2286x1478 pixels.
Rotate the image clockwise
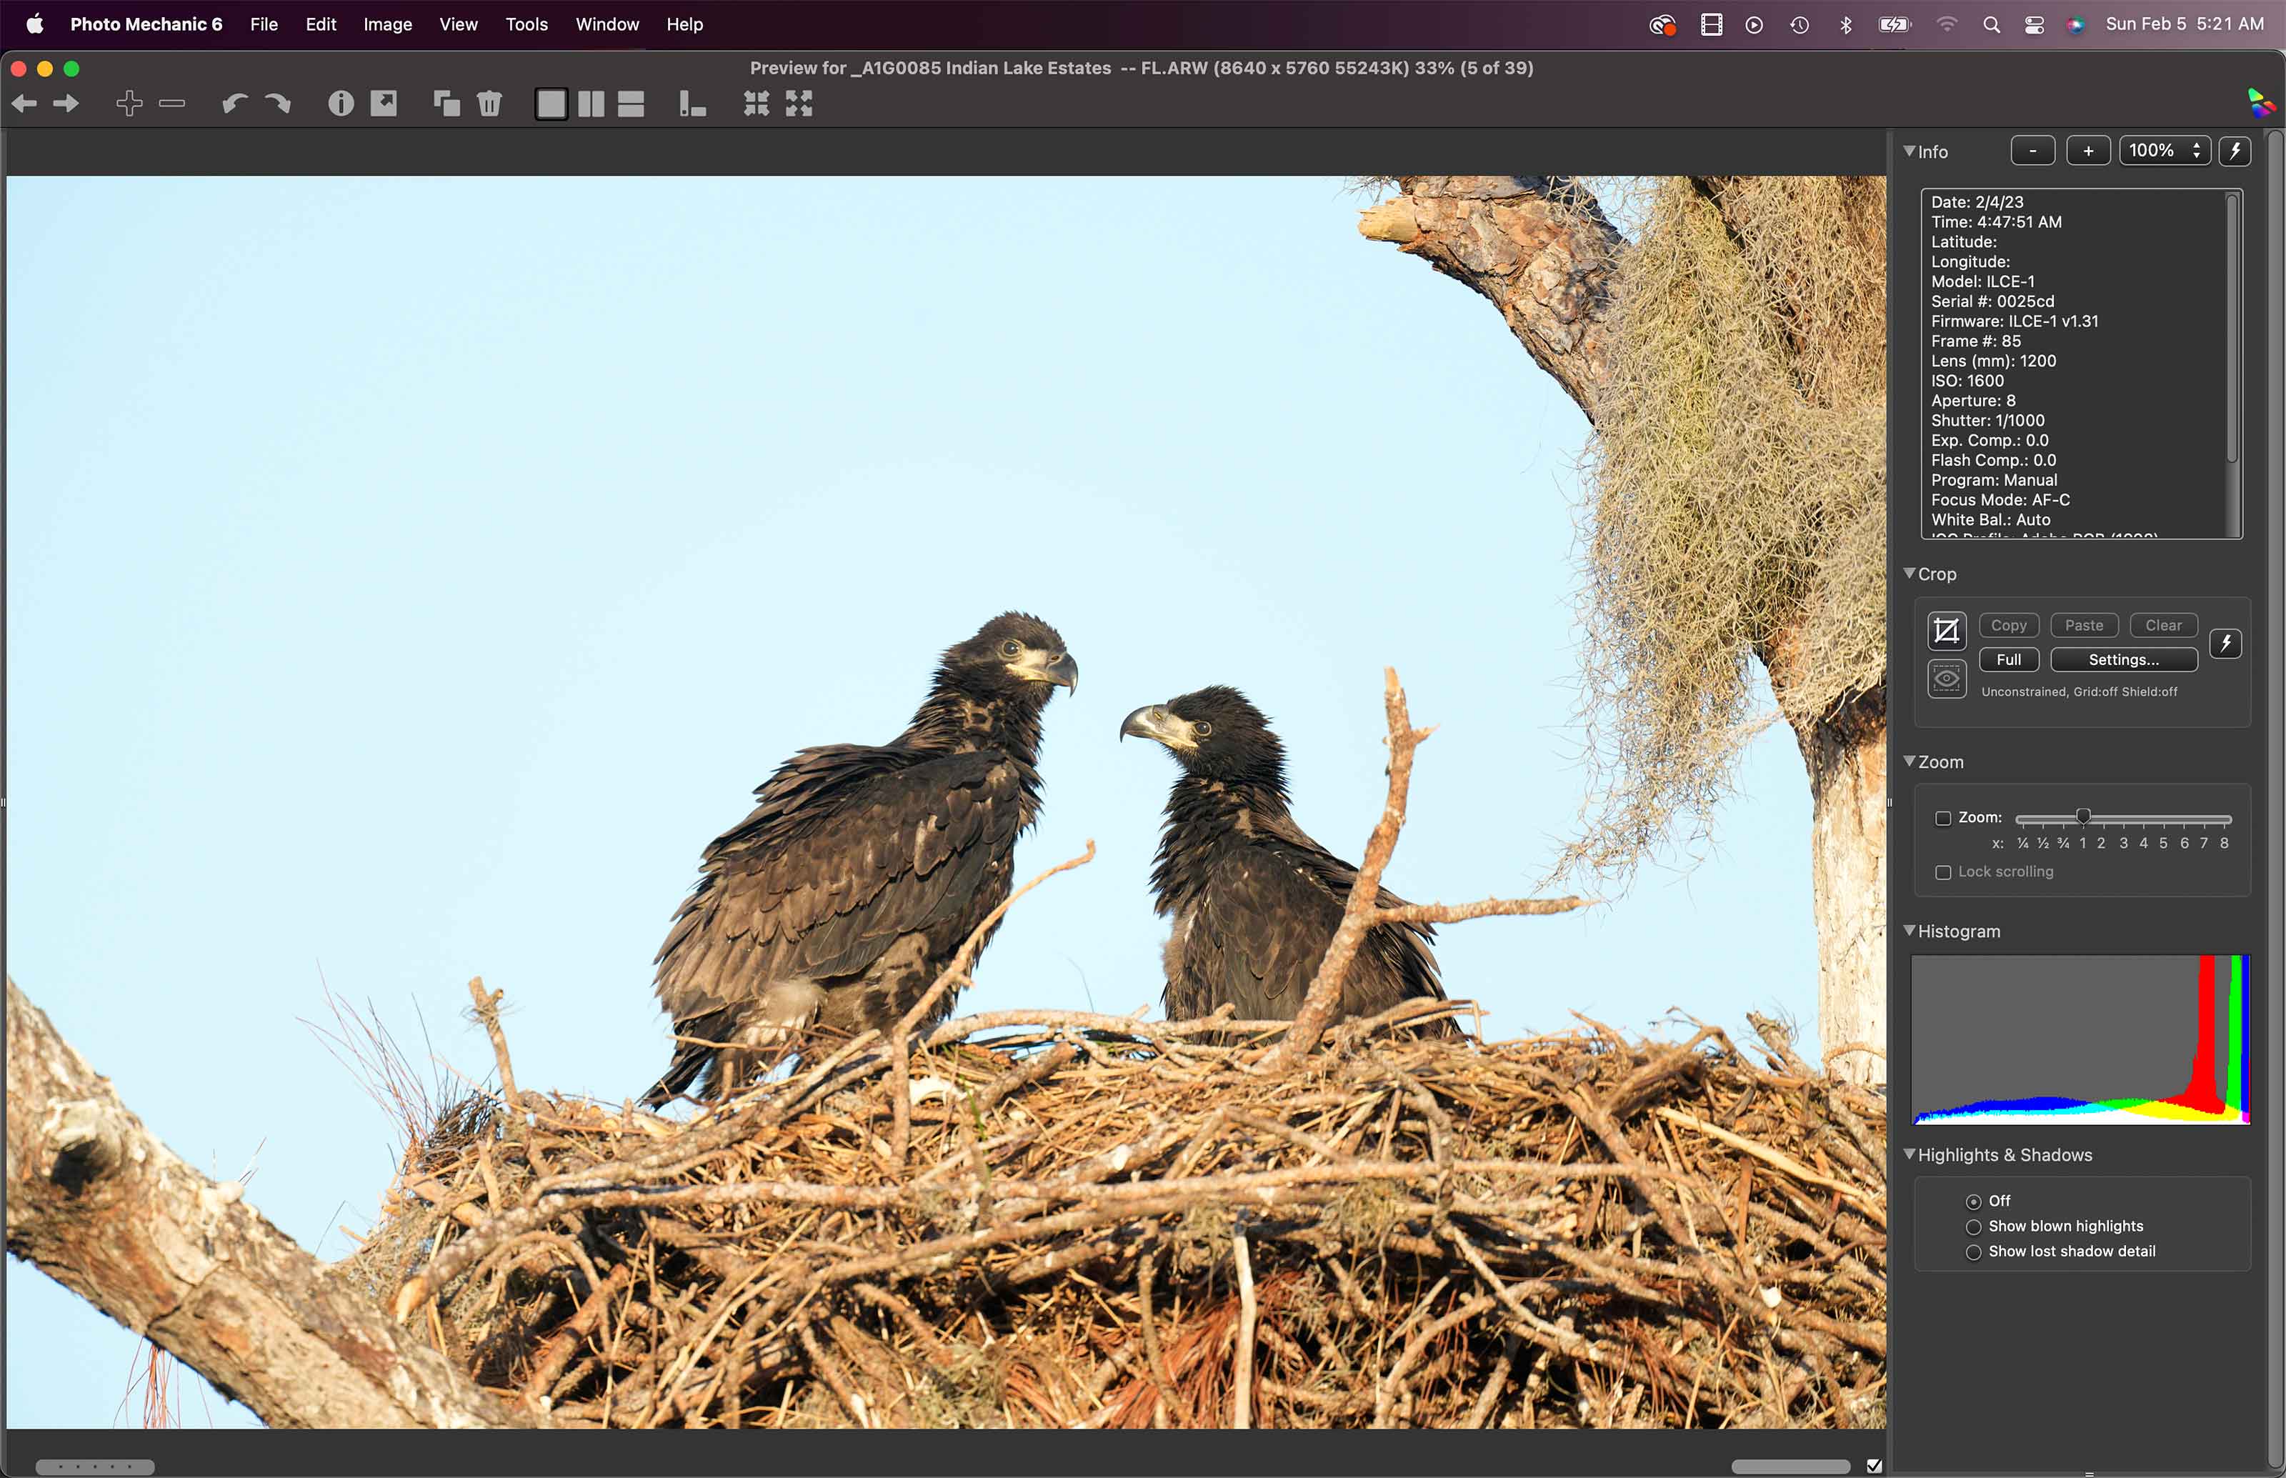point(277,104)
